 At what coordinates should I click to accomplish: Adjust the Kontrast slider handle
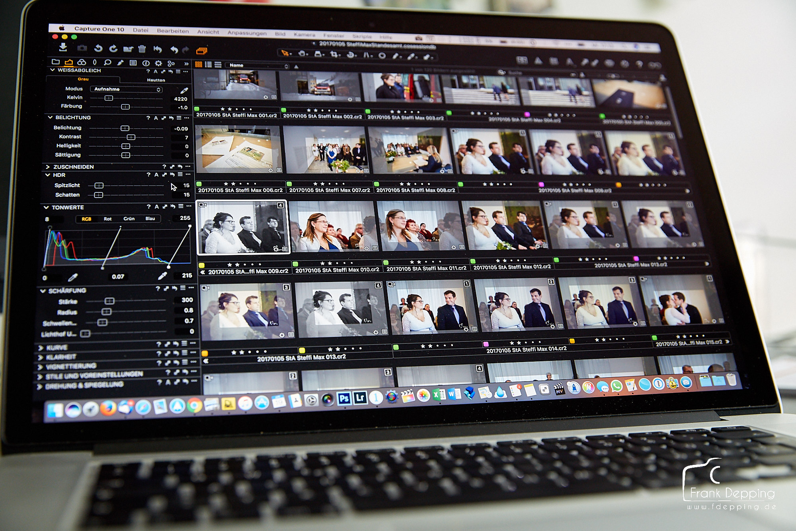click(131, 137)
